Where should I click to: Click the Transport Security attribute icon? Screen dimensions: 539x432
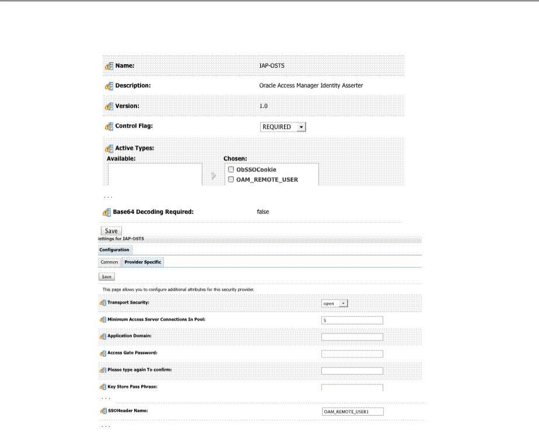tap(103, 303)
